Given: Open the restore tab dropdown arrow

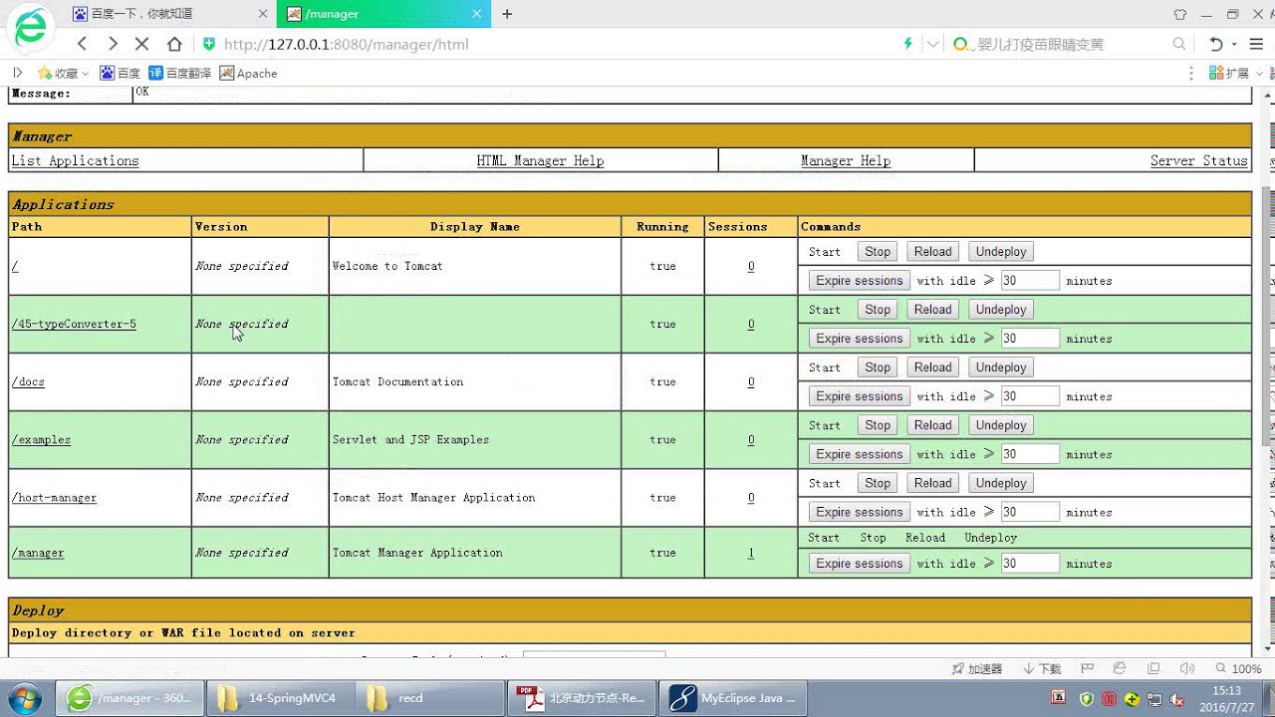Looking at the screenshot, I should tap(1234, 44).
